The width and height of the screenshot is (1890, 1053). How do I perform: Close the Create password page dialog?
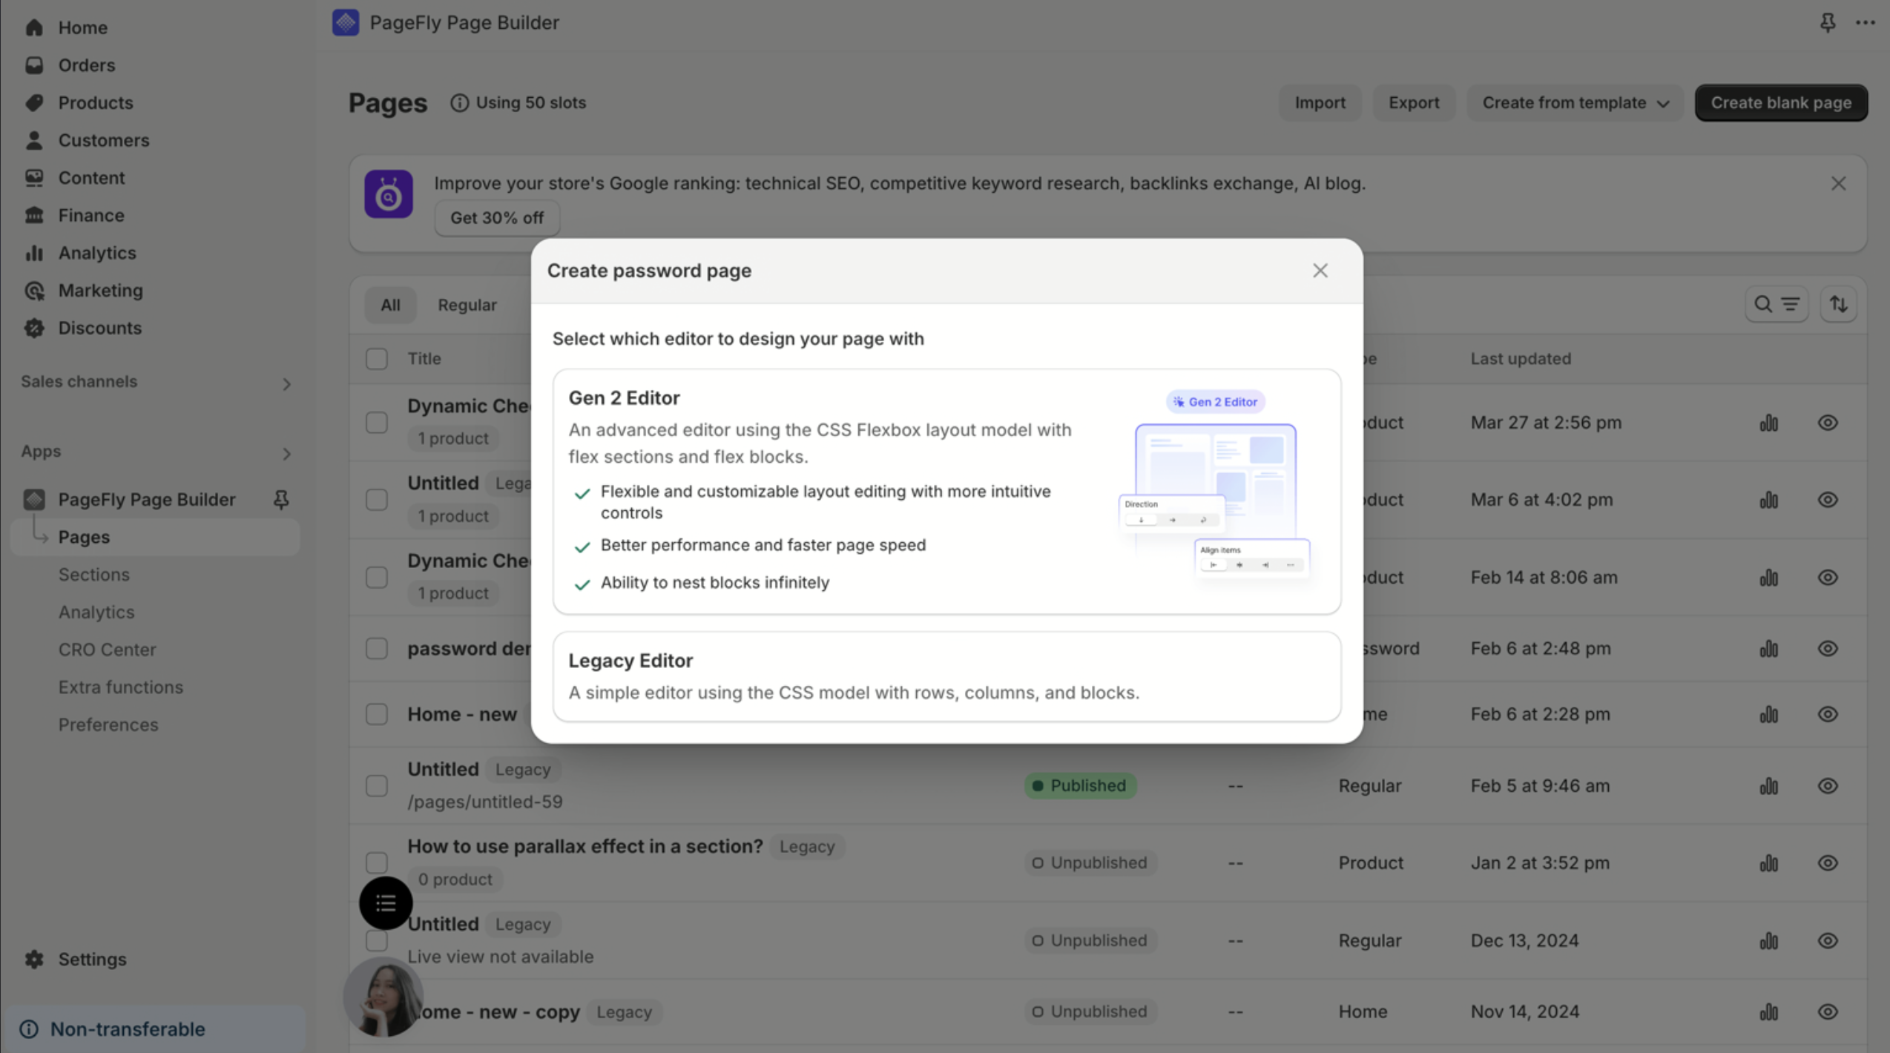point(1320,271)
